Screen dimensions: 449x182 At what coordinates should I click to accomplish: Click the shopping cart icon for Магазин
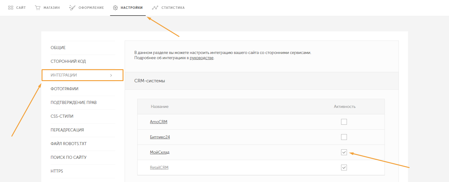38,8
